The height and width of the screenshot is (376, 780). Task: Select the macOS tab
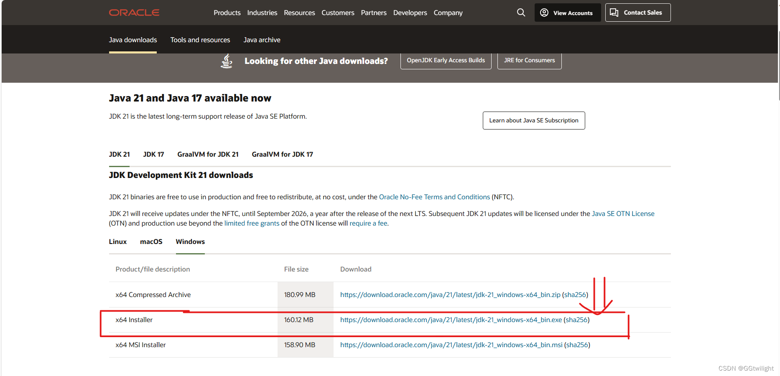point(151,241)
